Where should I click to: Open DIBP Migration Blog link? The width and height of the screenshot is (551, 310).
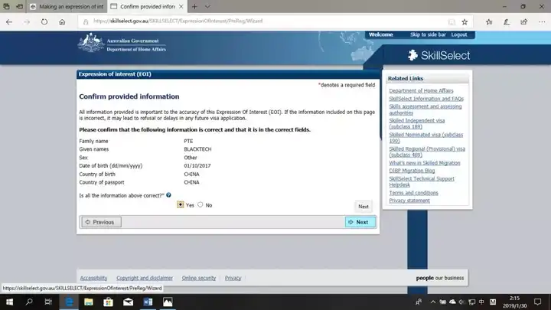click(x=412, y=171)
